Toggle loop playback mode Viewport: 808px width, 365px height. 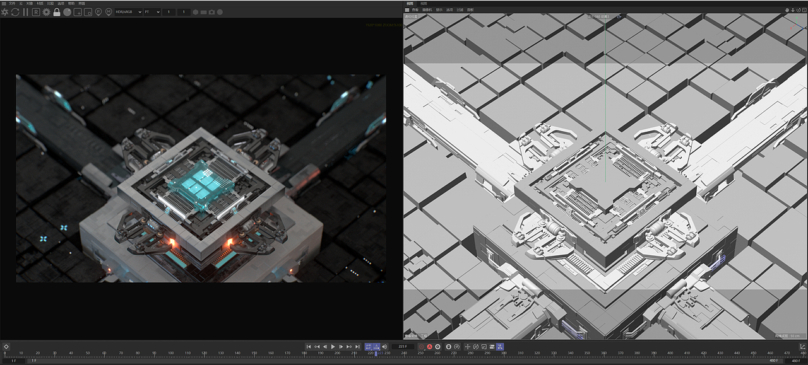(368, 347)
